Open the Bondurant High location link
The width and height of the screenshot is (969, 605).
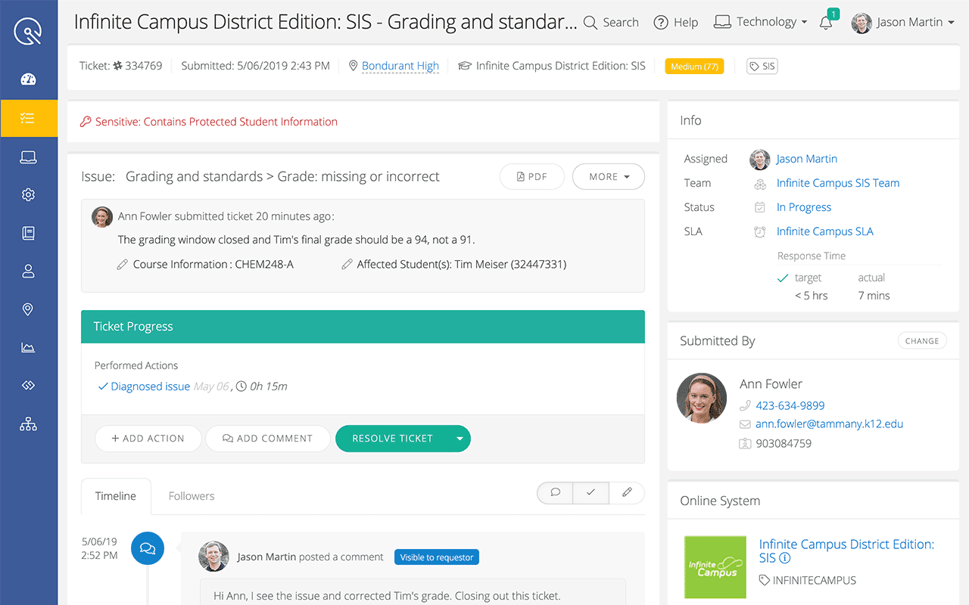click(x=400, y=66)
